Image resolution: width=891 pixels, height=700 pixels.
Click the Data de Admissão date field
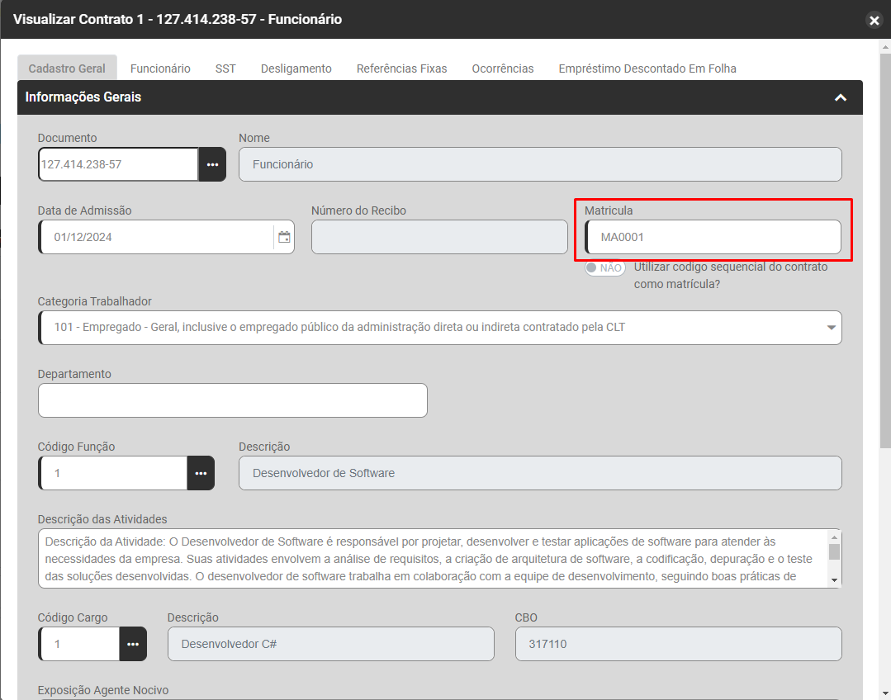pos(155,237)
